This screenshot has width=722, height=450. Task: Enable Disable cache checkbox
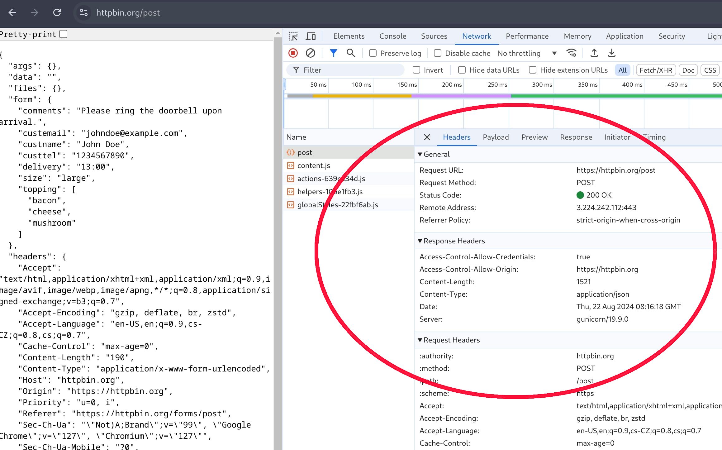438,53
